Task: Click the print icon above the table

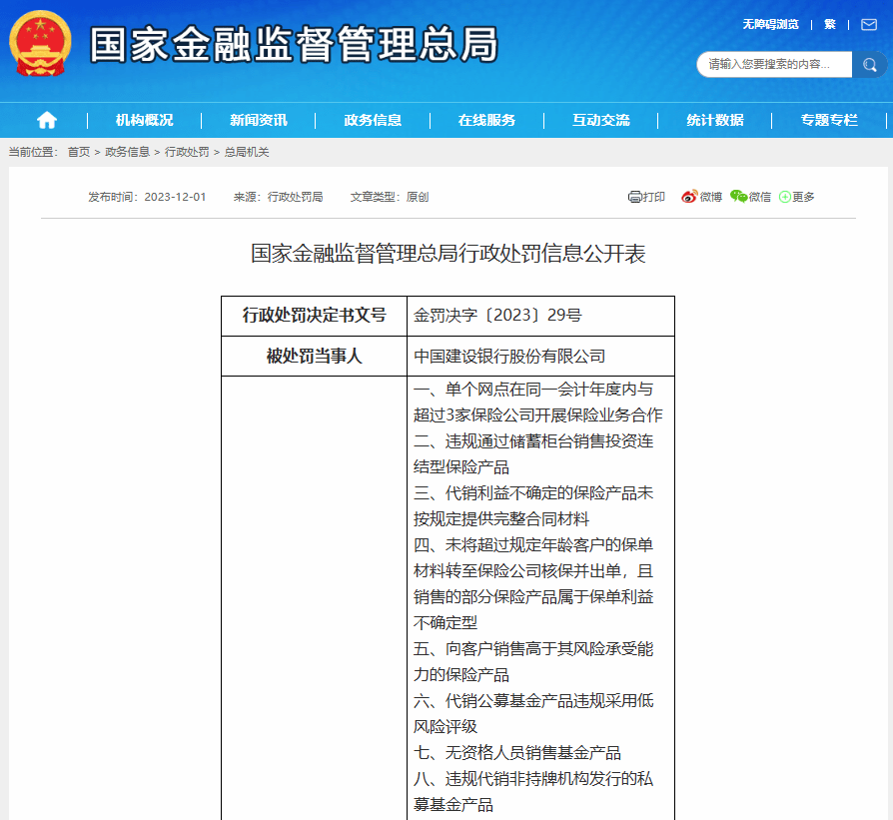Action: click(635, 197)
